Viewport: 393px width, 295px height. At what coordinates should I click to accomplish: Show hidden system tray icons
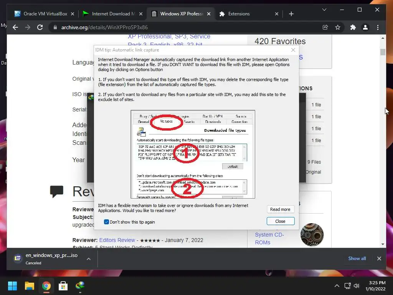(x=337, y=286)
